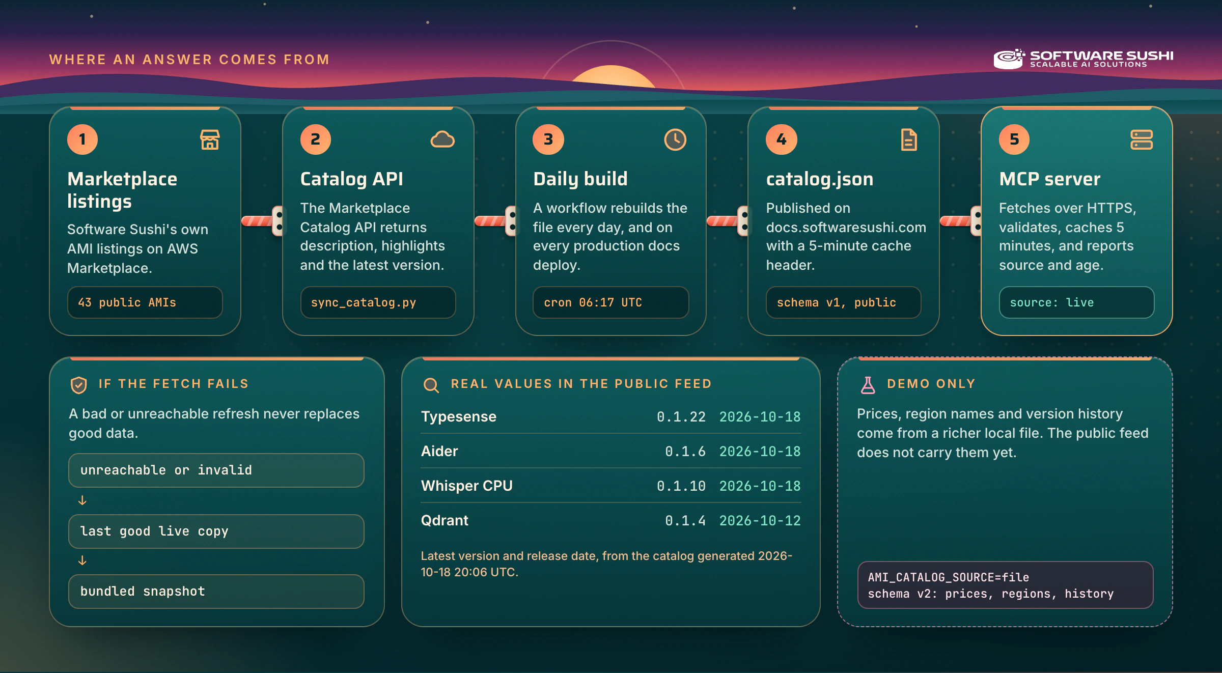Click the date '2026-10-18' in Typesense row
The width and height of the screenshot is (1222, 673).
click(760, 417)
